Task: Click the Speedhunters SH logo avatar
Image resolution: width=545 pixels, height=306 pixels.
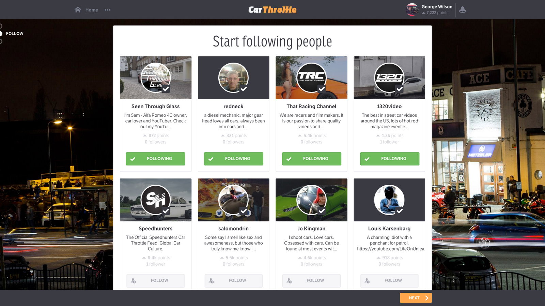Action: [156, 200]
